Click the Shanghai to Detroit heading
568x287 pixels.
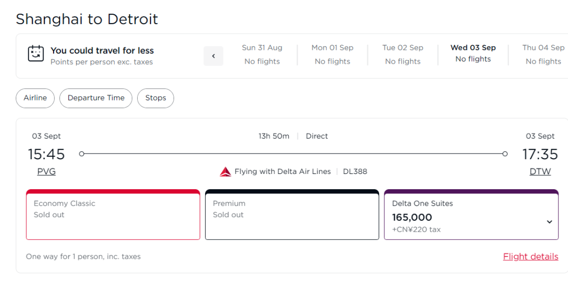point(87,19)
